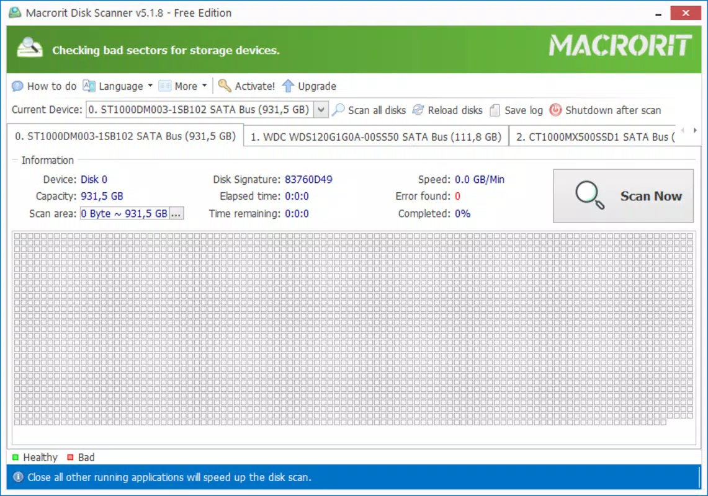Click the Upgrade arrow icon

click(288, 86)
